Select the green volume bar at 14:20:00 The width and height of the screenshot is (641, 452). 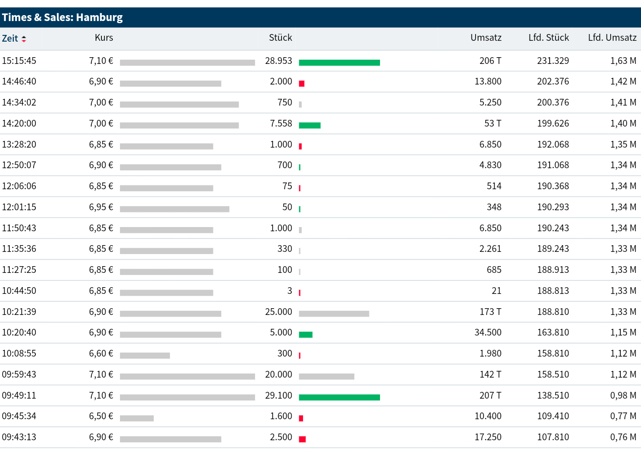(309, 124)
